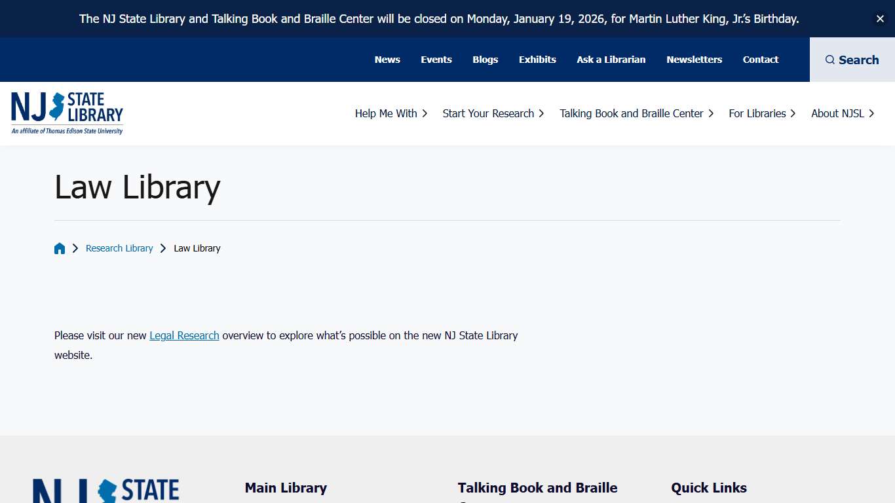Open the Legal Research overview link
Screen dimensions: 895x503
click(184, 335)
